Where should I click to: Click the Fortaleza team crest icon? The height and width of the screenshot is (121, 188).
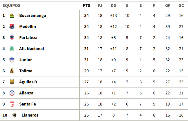(x=12, y=38)
